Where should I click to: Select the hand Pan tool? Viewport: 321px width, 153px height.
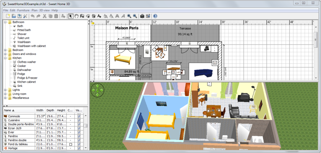(77, 16)
